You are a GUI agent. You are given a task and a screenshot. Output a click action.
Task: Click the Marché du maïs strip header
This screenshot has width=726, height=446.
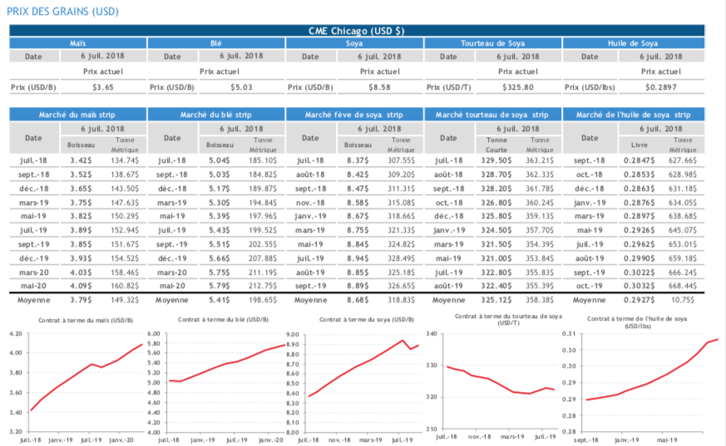tap(77, 114)
